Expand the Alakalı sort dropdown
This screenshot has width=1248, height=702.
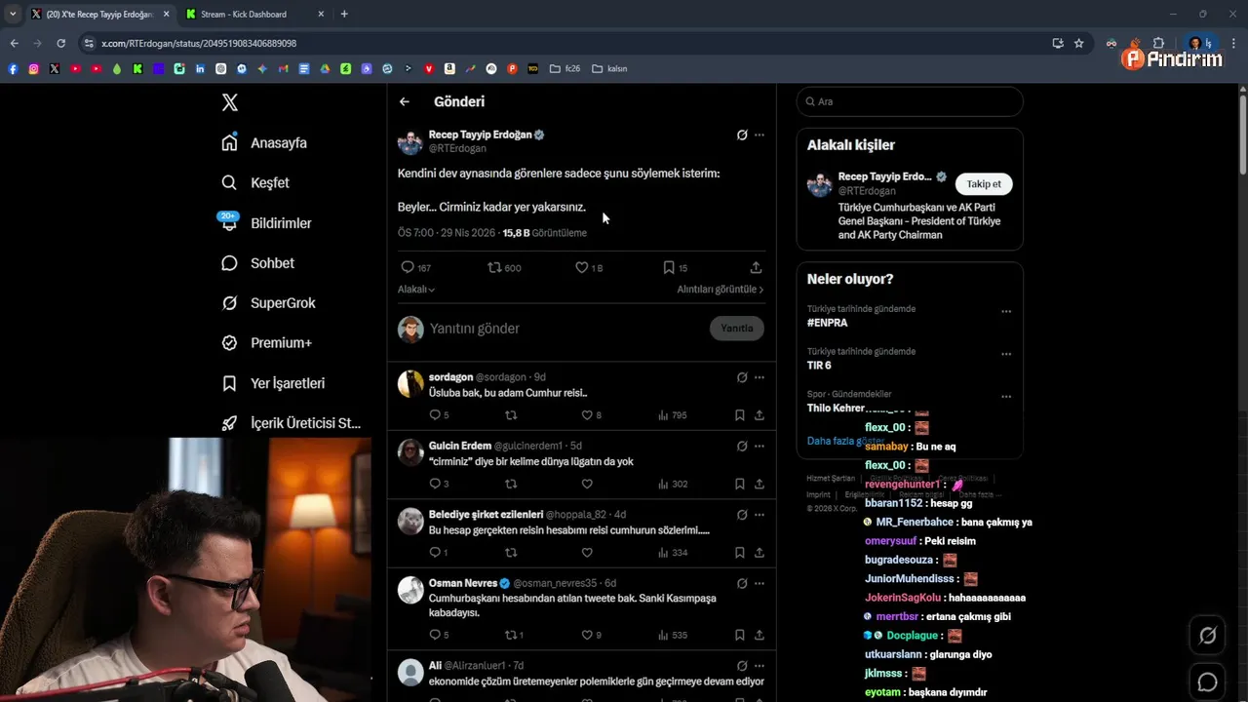(x=416, y=290)
